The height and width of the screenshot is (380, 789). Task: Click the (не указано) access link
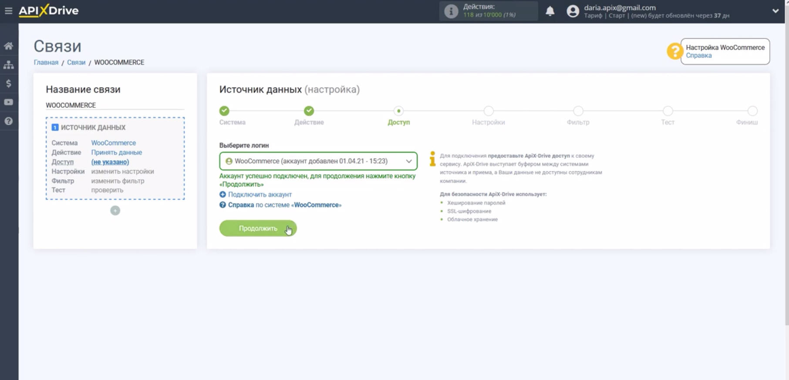point(110,162)
